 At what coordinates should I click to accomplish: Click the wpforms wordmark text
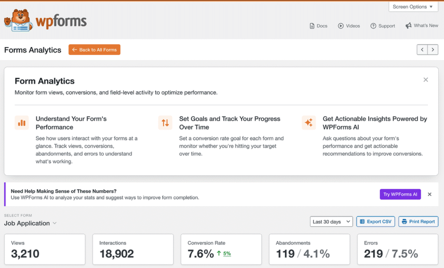tap(61, 21)
